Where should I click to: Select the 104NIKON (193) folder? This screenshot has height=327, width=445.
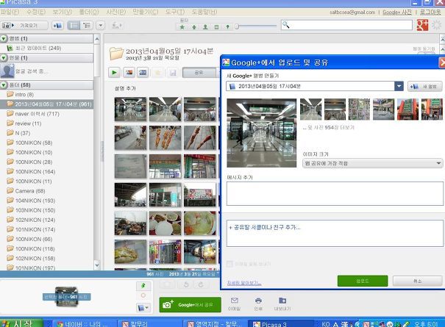31,201
